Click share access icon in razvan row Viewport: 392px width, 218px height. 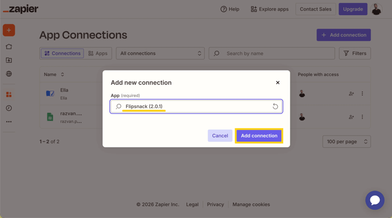coord(351,117)
